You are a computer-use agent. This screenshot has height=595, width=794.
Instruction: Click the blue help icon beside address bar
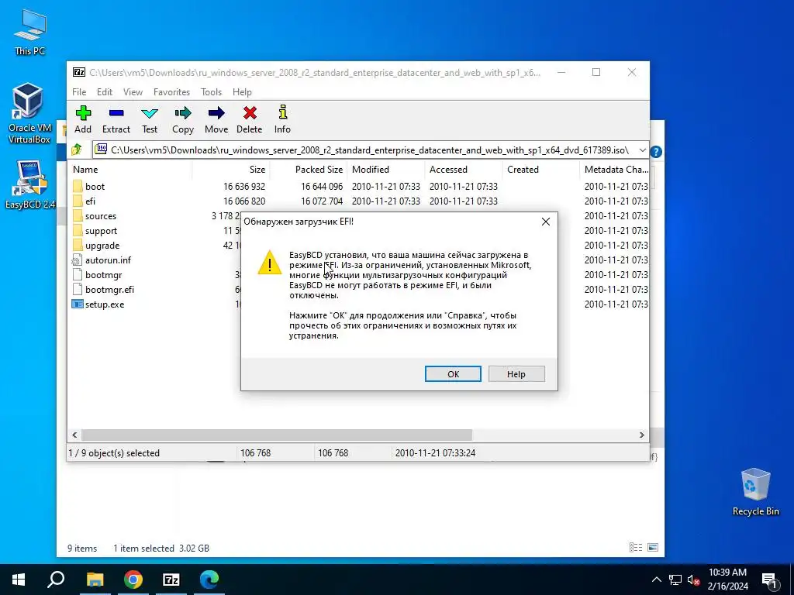point(656,151)
